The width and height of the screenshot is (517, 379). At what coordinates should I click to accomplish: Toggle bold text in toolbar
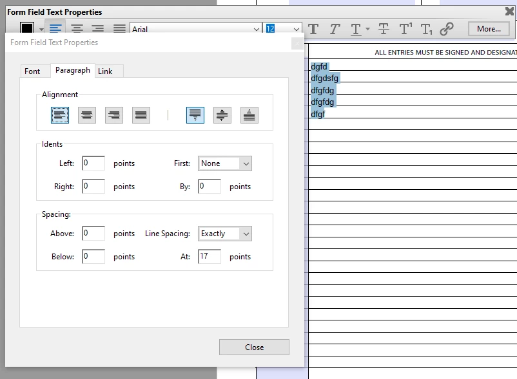click(x=313, y=29)
